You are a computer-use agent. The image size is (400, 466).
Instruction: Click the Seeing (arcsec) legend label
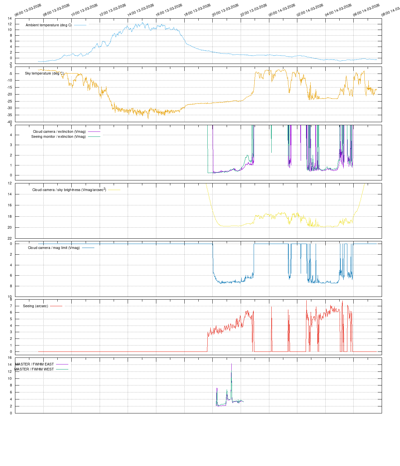[35, 306]
